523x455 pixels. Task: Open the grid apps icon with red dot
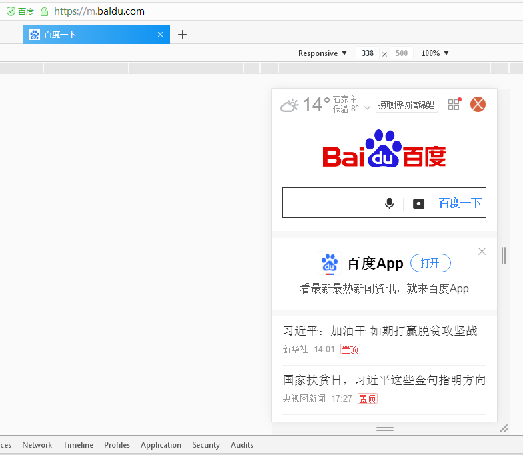[x=454, y=104]
